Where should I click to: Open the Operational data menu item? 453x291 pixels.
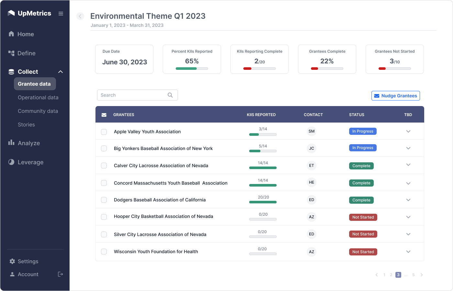(x=38, y=97)
